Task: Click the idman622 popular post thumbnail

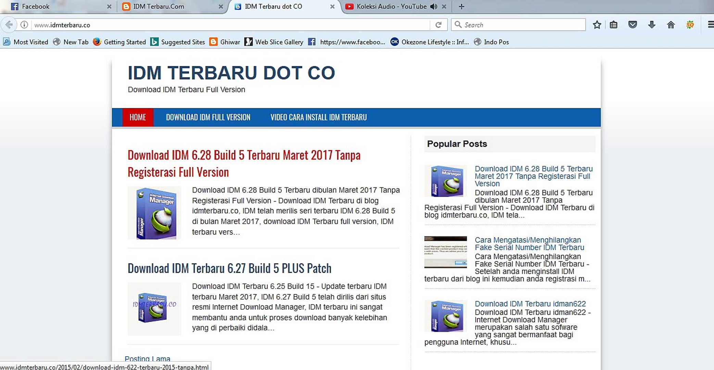Action: [446, 316]
